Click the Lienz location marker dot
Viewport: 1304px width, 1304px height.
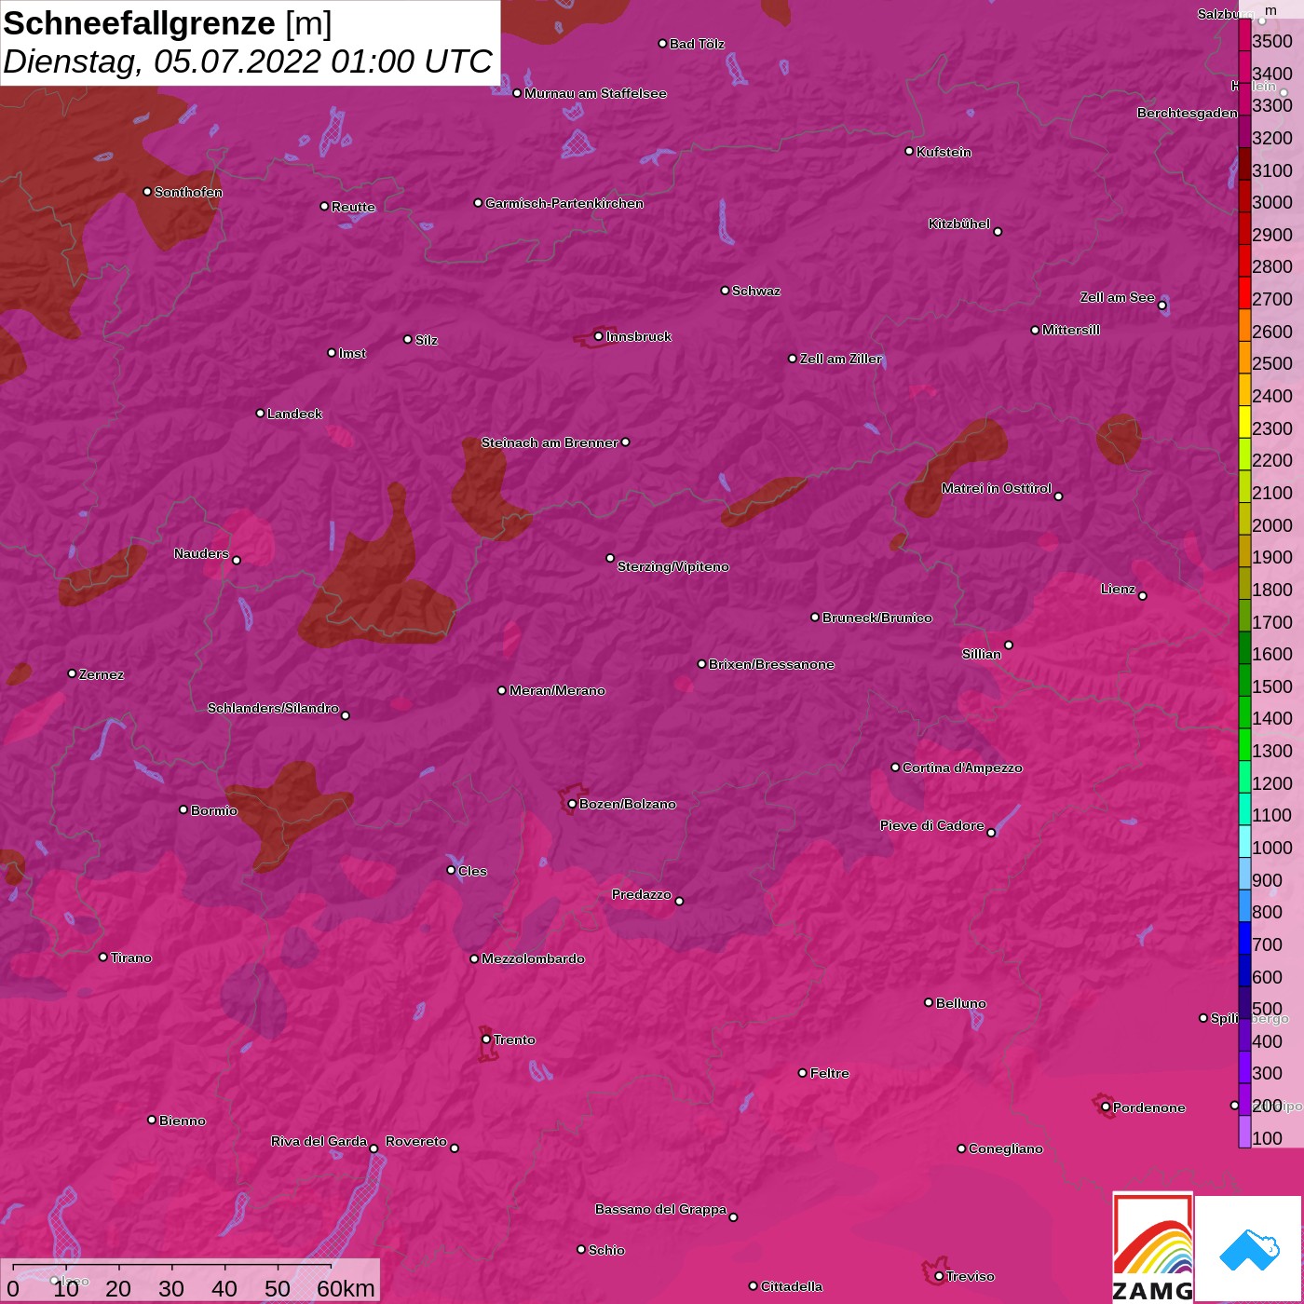pos(1143,596)
